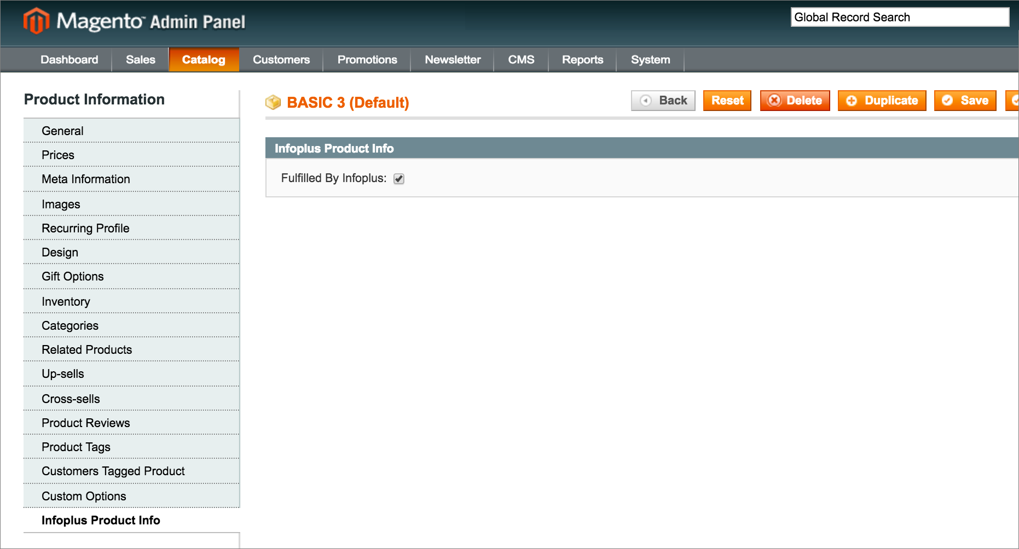Select the Images tab
The image size is (1019, 549).
[131, 204]
